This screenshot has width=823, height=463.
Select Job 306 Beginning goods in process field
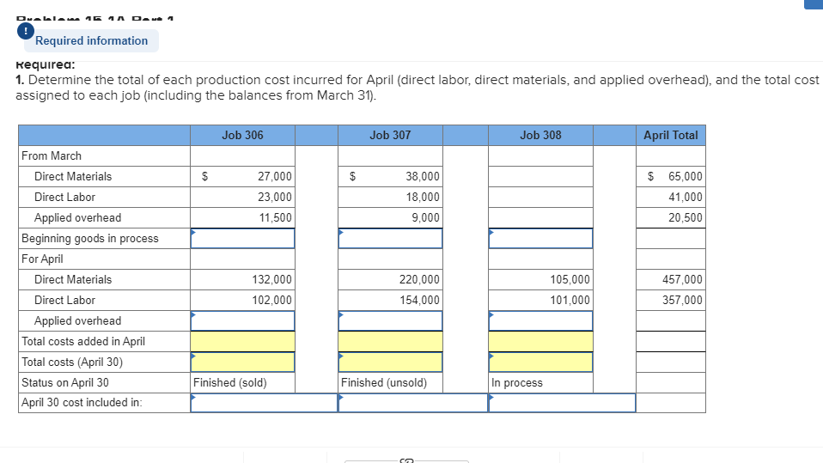point(242,238)
